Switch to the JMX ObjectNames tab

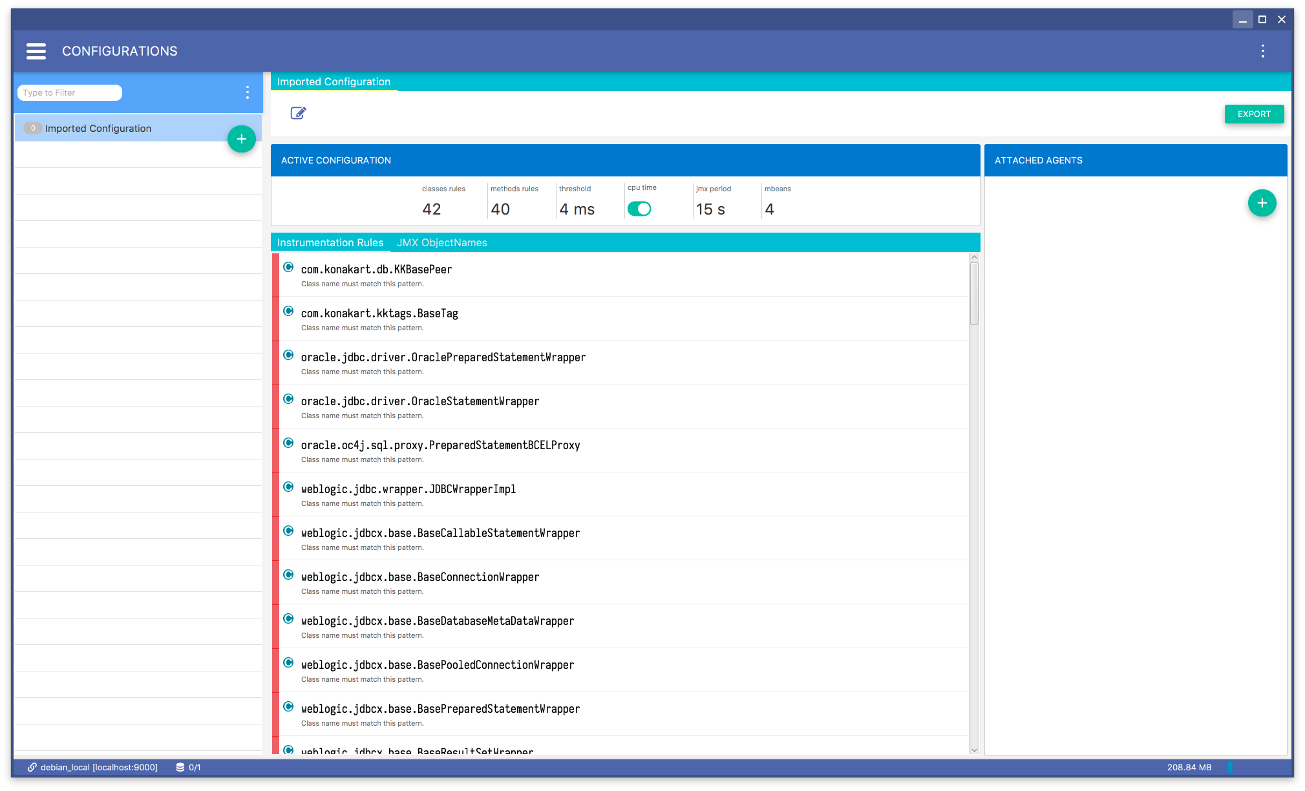coord(441,242)
